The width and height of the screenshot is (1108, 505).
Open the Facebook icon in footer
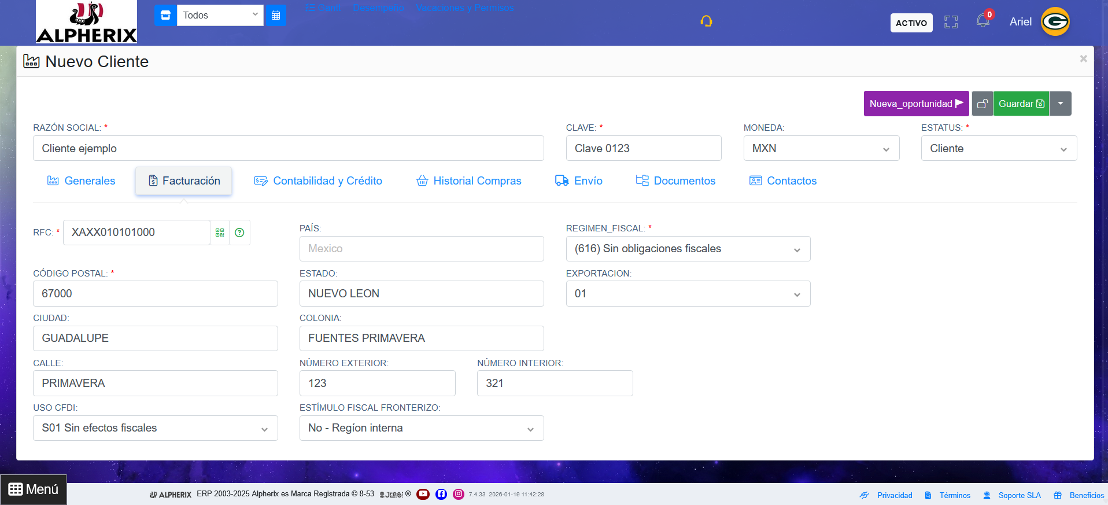click(x=441, y=494)
